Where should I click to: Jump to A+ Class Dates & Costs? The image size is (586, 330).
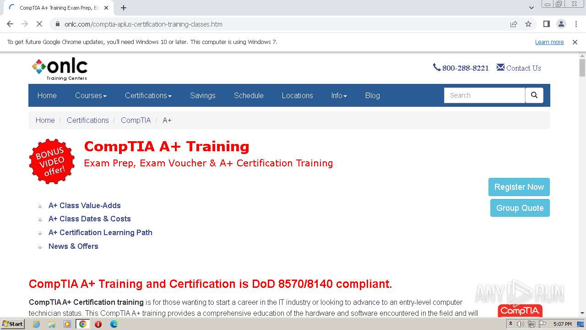90,219
